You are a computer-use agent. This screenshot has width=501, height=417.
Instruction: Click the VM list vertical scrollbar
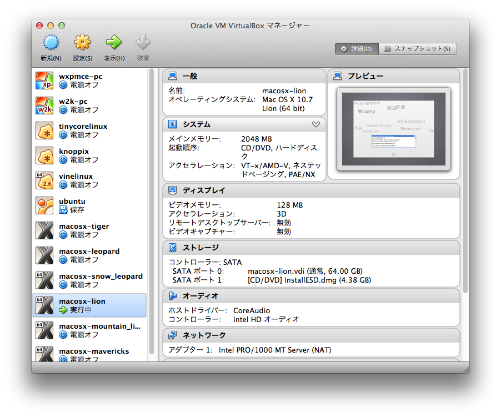(152, 211)
